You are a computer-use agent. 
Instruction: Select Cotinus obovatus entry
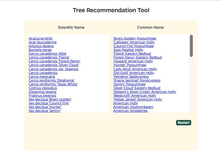(x=43, y=88)
